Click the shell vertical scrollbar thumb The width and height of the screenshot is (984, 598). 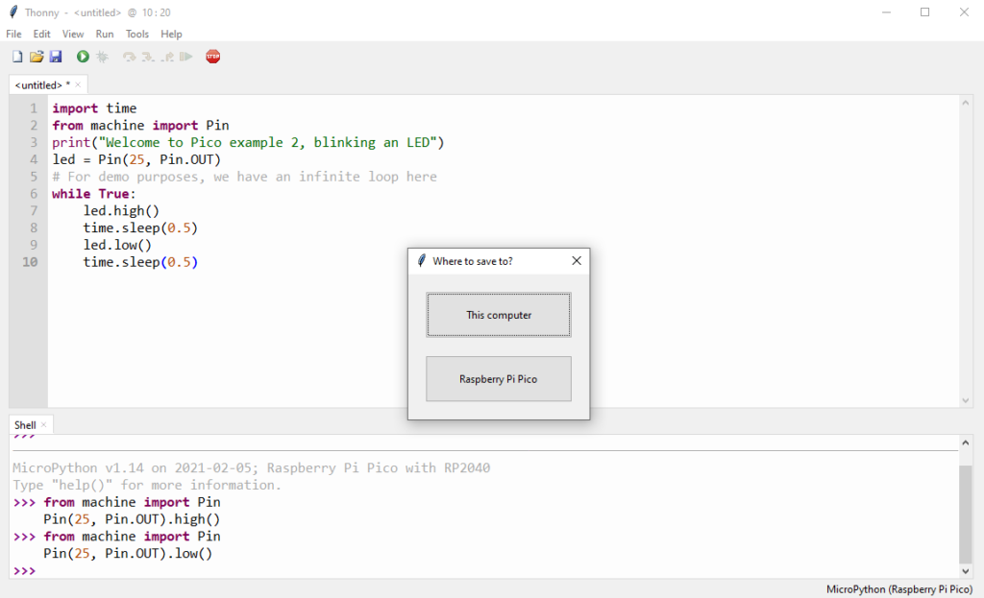(x=965, y=514)
